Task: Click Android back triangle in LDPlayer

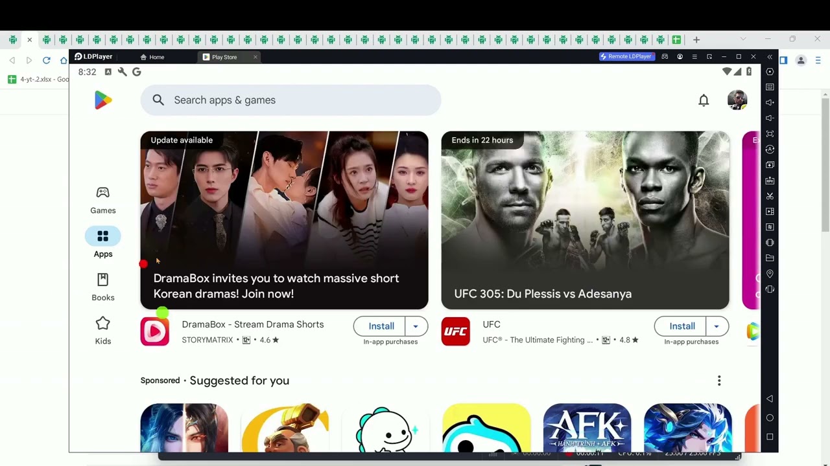Action: [x=770, y=399]
